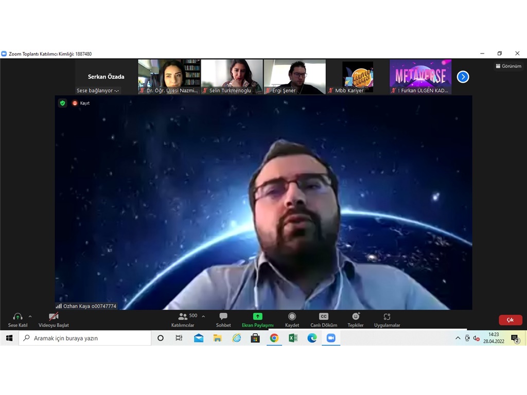Click the green encryption shield icon

point(62,103)
